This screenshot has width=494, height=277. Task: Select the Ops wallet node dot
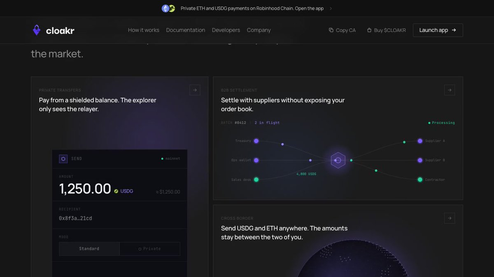click(x=256, y=160)
